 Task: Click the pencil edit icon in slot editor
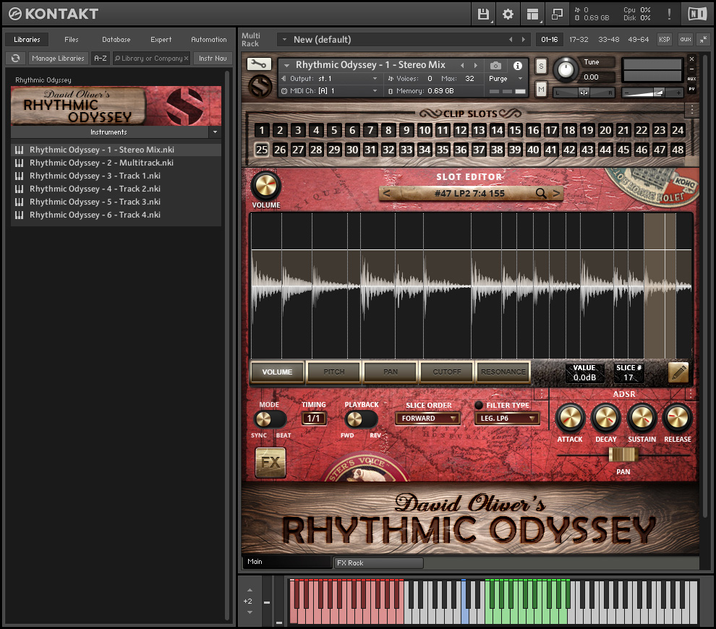pyautogui.click(x=678, y=372)
